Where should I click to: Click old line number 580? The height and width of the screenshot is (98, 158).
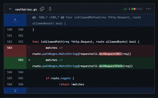coord(10,29)
